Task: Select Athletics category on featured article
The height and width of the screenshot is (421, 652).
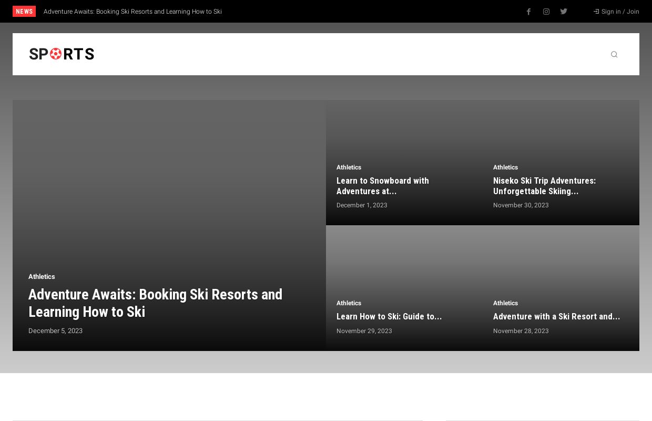Action: tap(42, 276)
